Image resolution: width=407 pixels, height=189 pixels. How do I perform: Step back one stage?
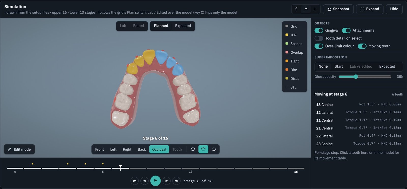coord(144,181)
